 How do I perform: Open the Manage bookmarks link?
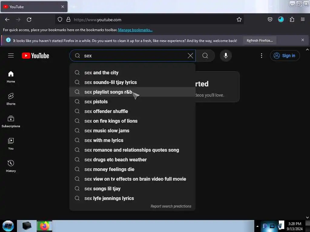pos(135,30)
